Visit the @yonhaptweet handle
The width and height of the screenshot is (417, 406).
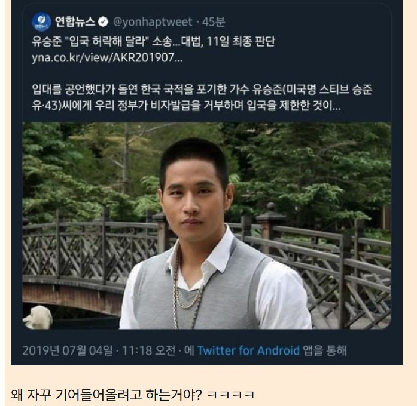click(153, 22)
